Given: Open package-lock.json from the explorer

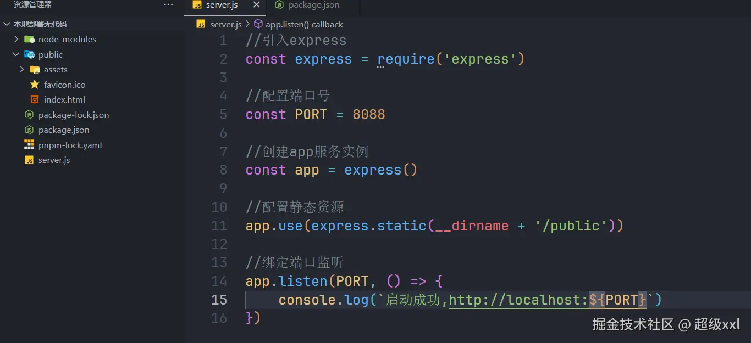Looking at the screenshot, I should click(x=74, y=115).
